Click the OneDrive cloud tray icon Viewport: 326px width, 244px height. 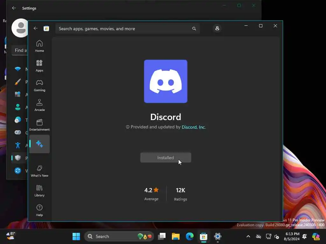pyautogui.click(x=259, y=236)
